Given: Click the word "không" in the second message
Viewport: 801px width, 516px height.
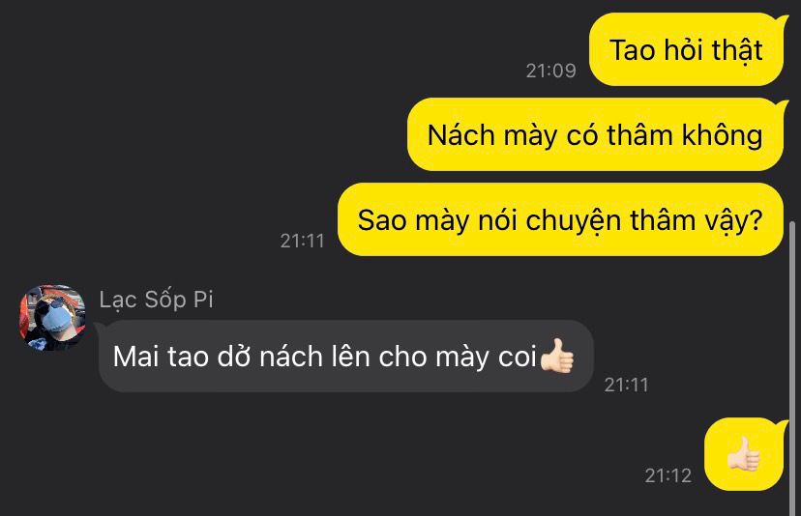Looking at the screenshot, I should pyautogui.click(x=723, y=135).
